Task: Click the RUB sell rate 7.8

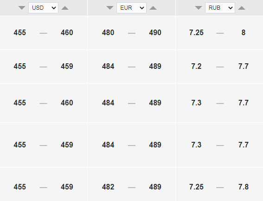Action: [244, 187]
